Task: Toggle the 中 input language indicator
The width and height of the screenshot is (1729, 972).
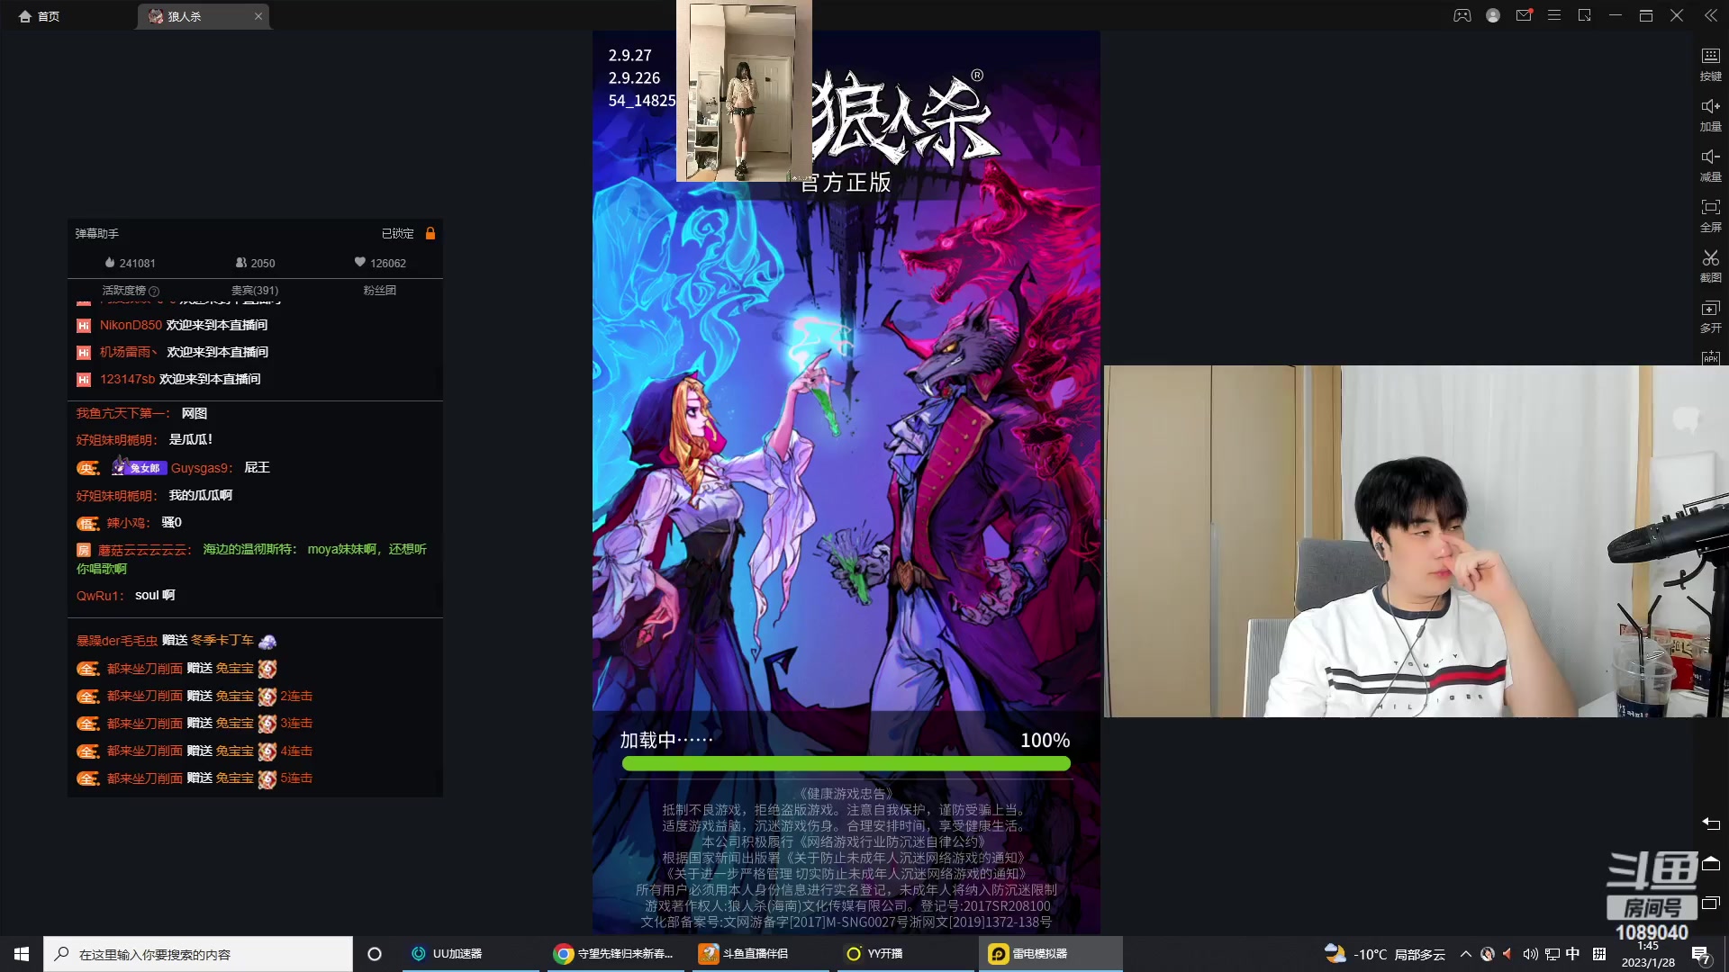Action: pyautogui.click(x=1572, y=954)
